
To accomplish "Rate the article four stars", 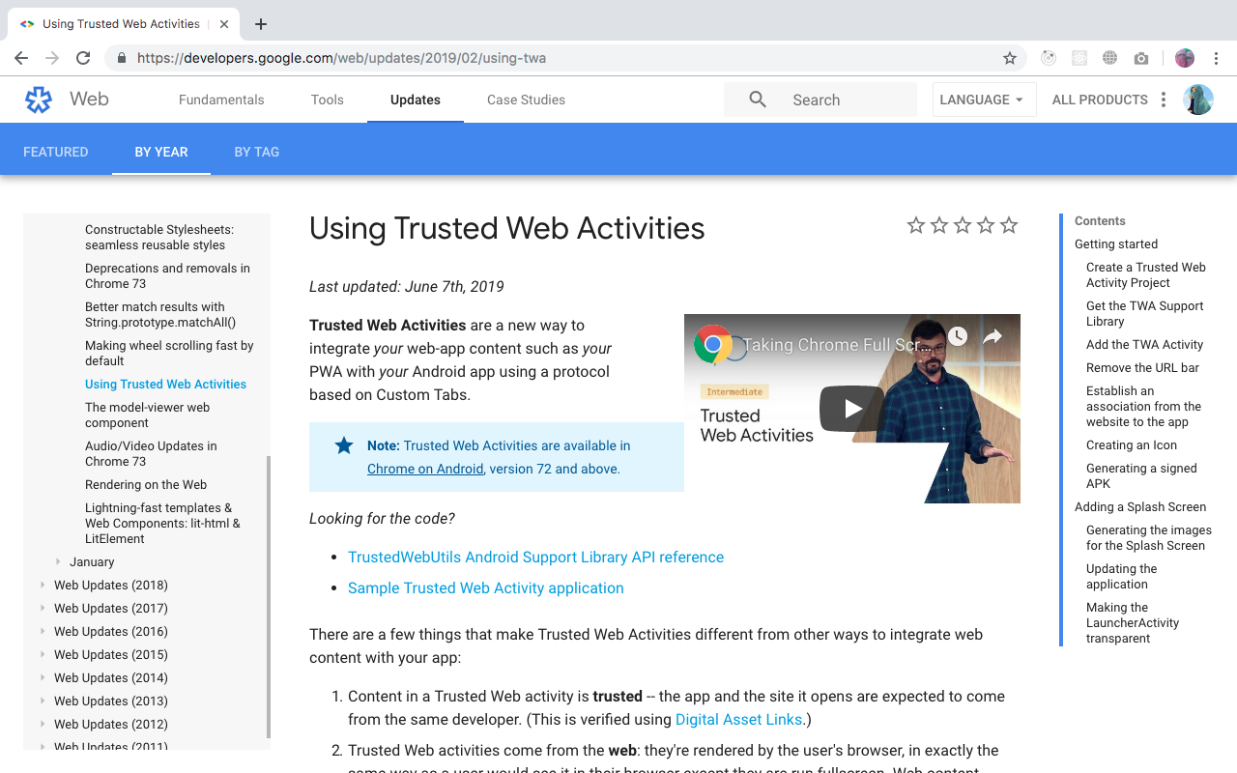I will coord(986,225).
